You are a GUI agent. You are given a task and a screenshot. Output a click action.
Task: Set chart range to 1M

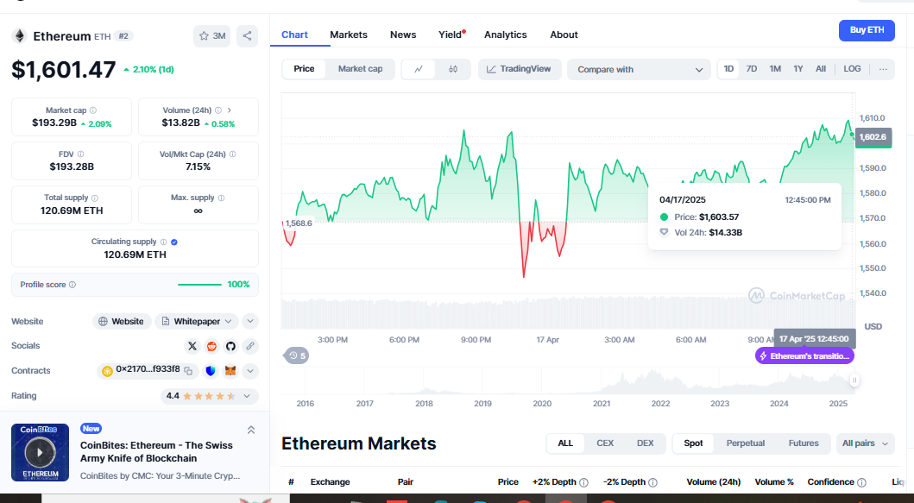coord(775,69)
